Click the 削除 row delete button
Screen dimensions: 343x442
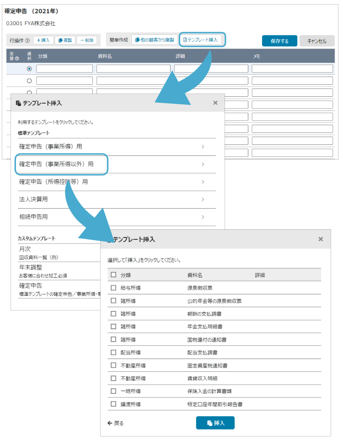[86, 40]
